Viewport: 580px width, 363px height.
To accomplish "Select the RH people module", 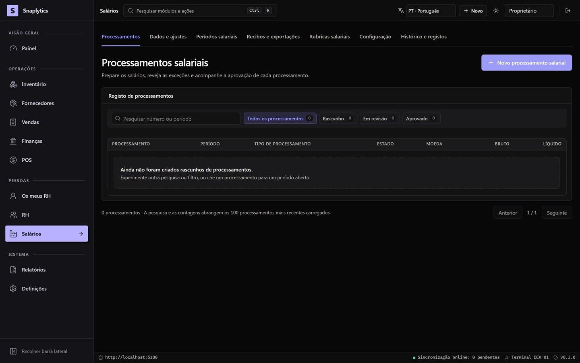I will (47, 215).
